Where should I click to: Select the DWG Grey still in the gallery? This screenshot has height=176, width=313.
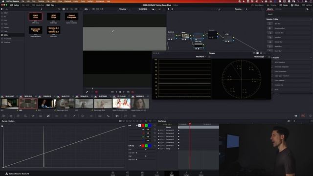click(36, 17)
